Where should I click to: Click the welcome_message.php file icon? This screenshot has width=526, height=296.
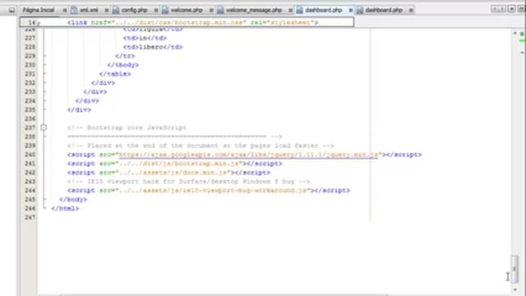coord(220,10)
